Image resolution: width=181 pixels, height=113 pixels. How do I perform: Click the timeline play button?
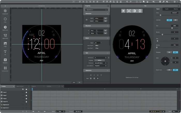click(x=39, y=111)
